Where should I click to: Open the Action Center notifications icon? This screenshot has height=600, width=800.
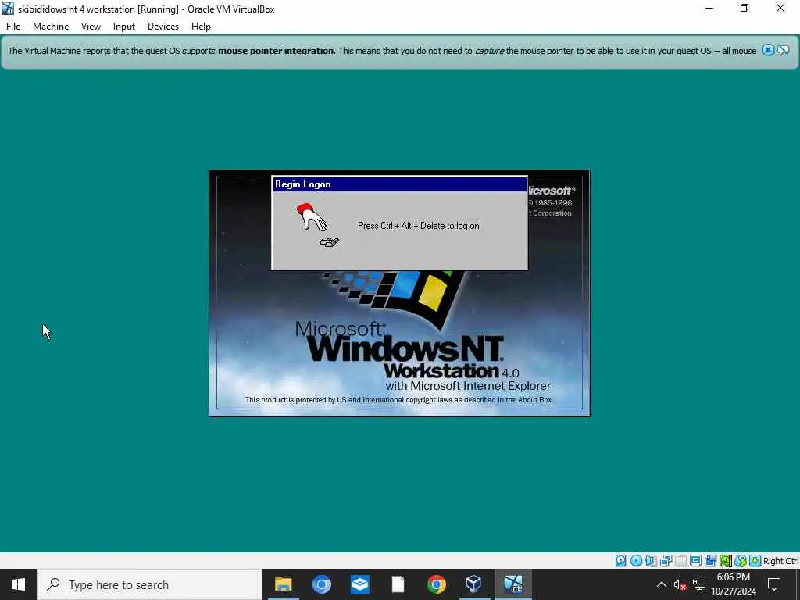[x=774, y=584]
